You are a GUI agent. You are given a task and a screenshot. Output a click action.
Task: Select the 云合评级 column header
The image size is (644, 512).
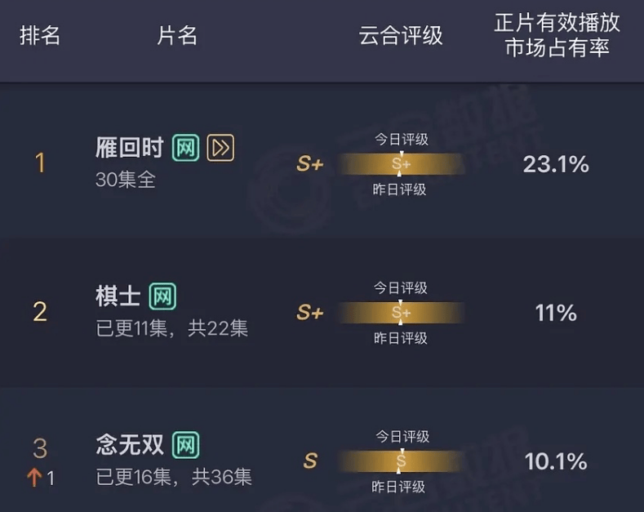[x=401, y=35]
